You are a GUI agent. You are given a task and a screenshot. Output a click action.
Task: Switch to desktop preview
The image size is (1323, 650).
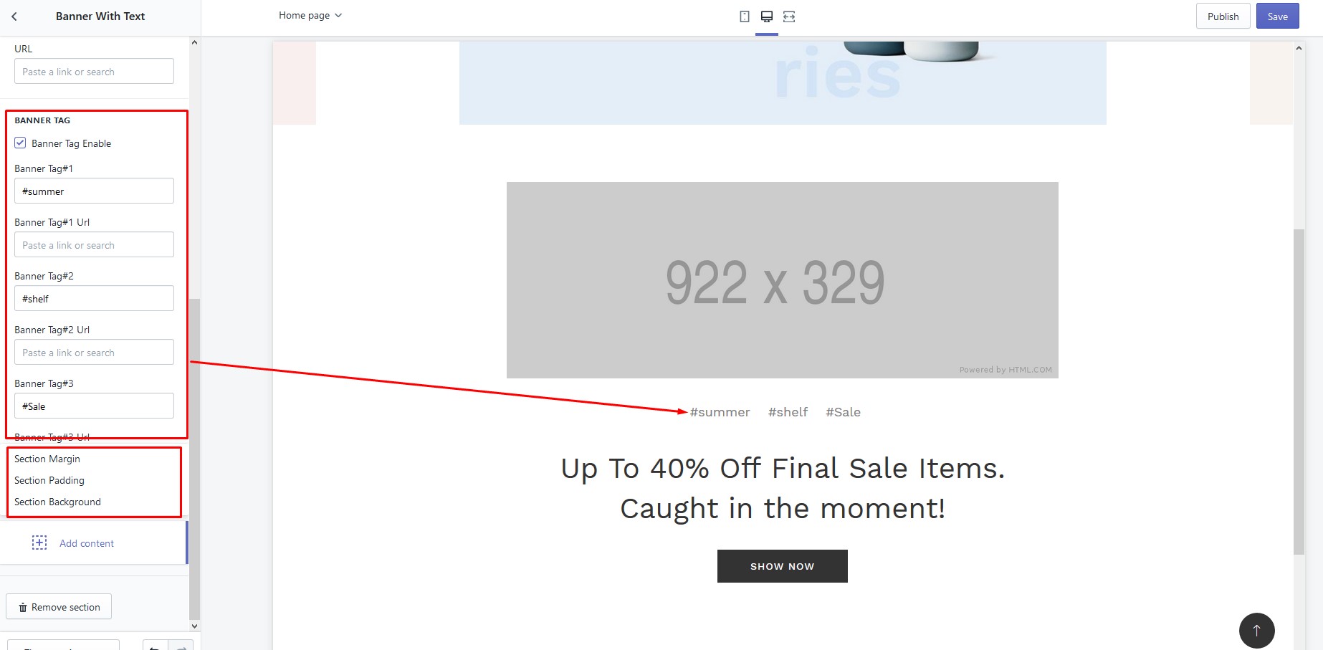(x=766, y=16)
